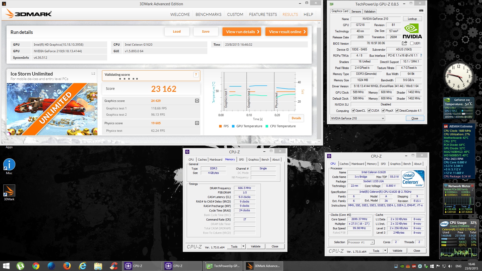Toggle the DirectCompute 4.1 checkbox
The image size is (482, 271).
[397, 111]
